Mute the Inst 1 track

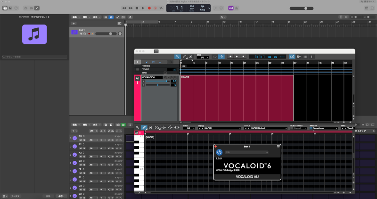pyautogui.click(x=81, y=33)
